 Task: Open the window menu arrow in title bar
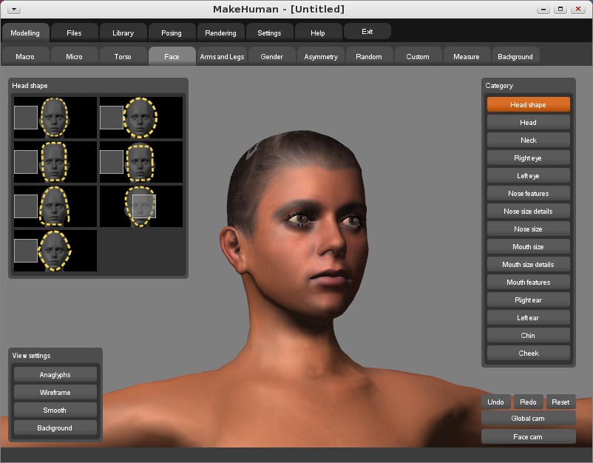(14, 10)
